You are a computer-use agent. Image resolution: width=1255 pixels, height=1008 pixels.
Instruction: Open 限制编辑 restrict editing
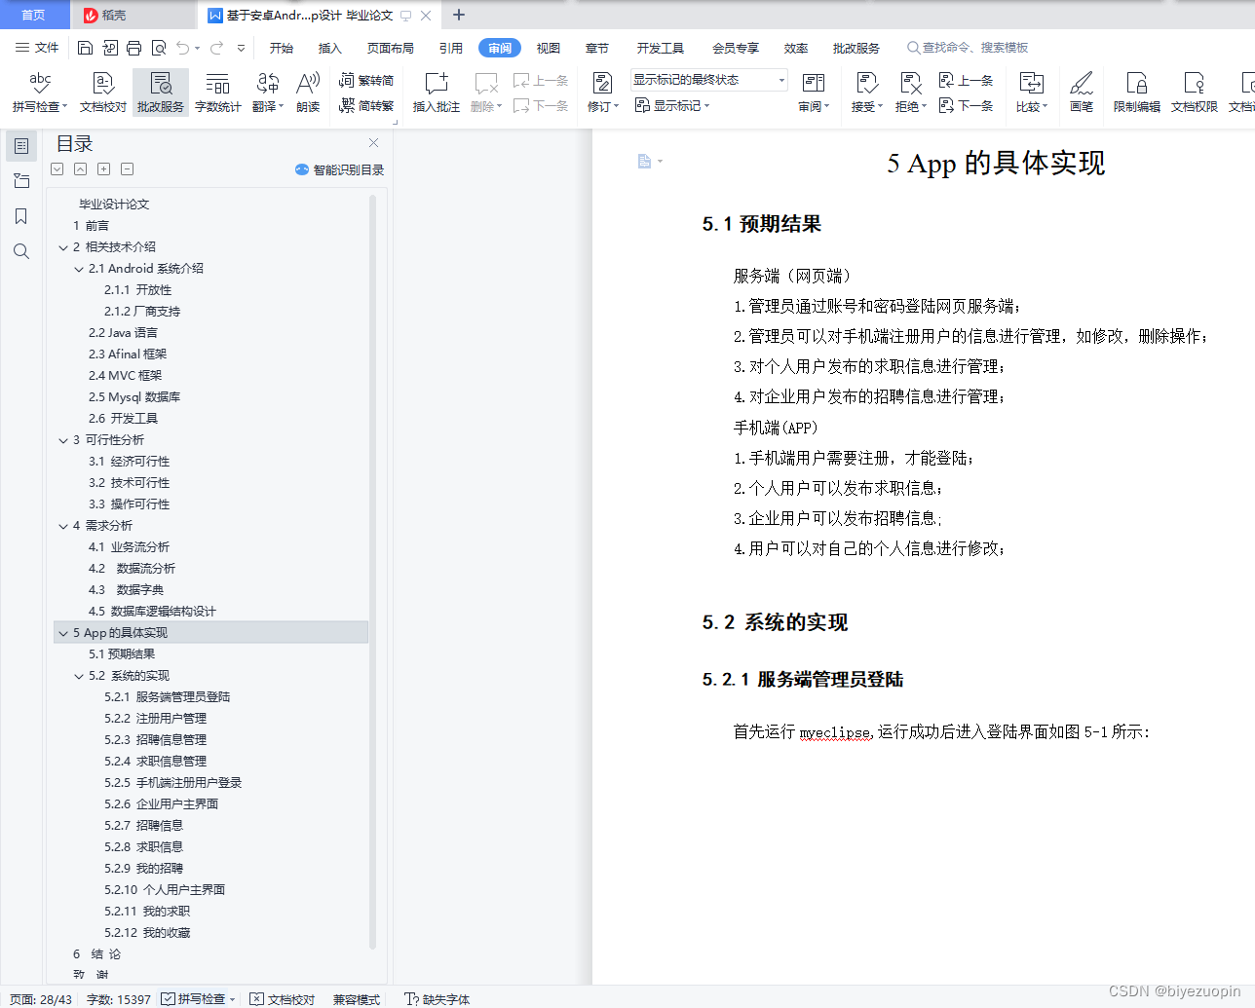click(x=1137, y=93)
